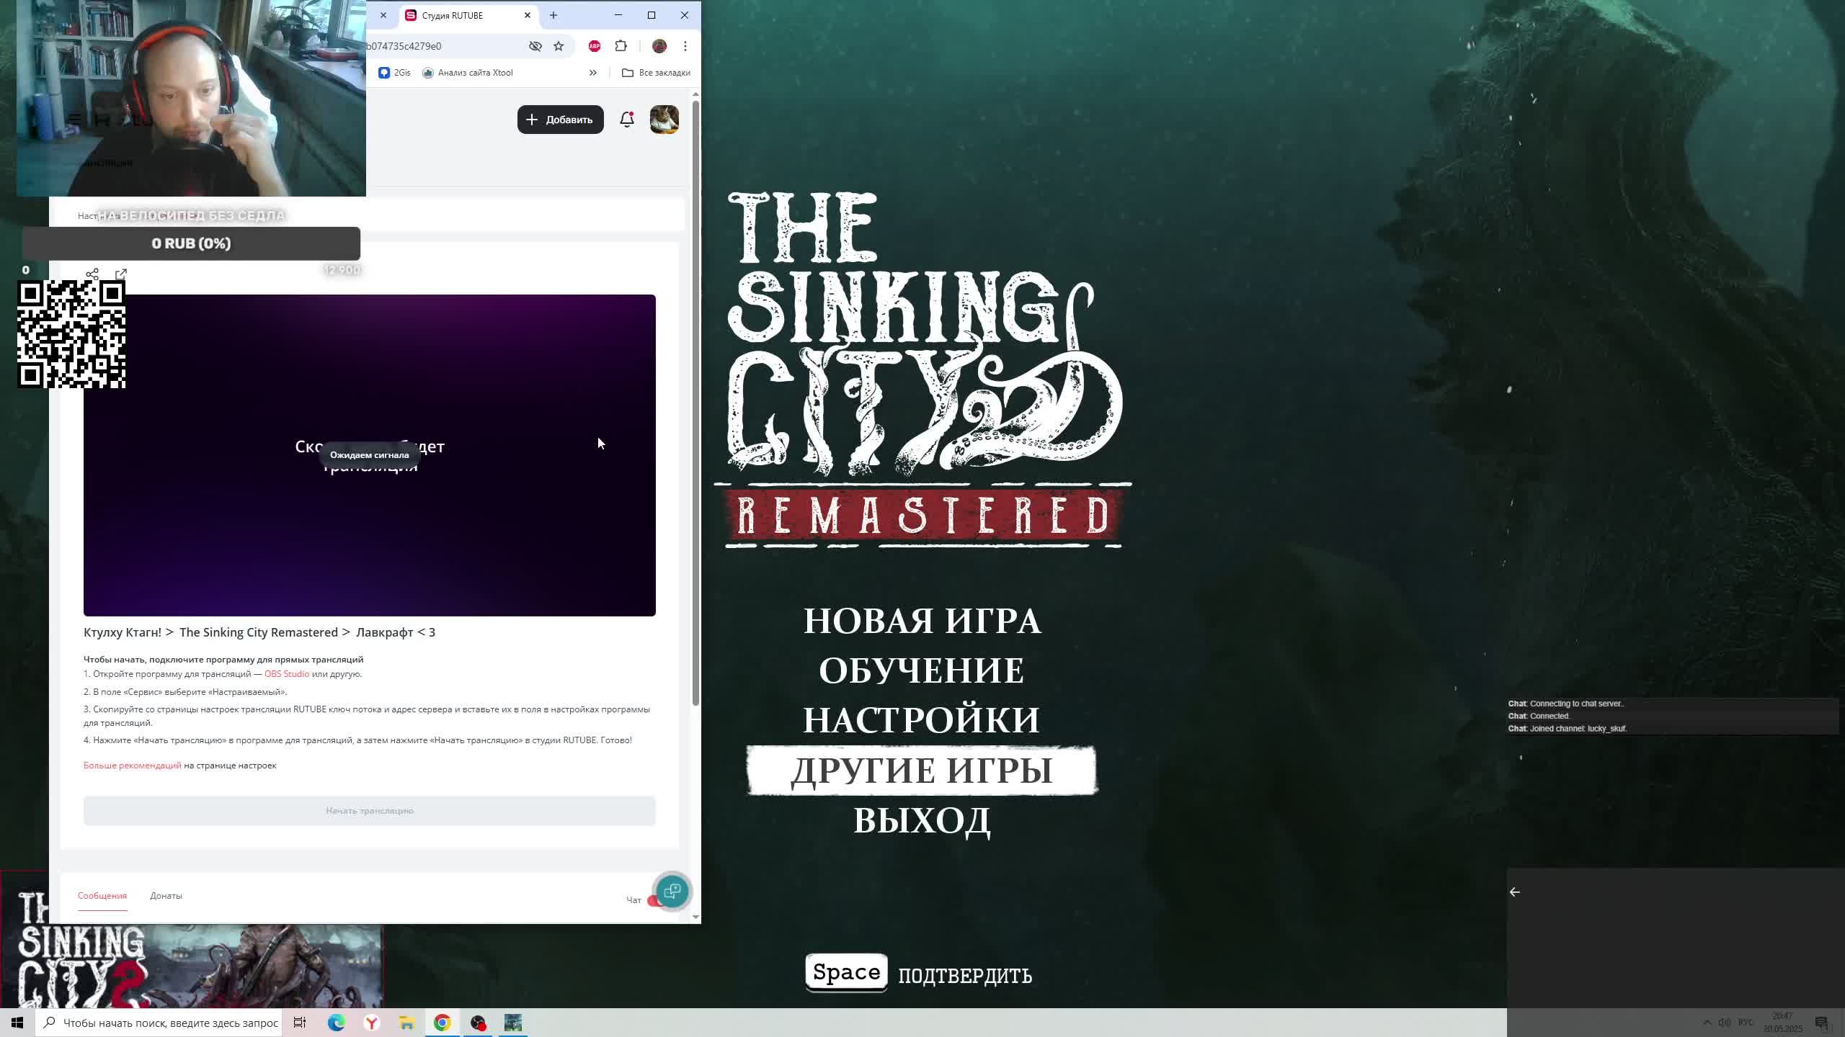Click the Ожидаем сигнала status label

click(370, 455)
